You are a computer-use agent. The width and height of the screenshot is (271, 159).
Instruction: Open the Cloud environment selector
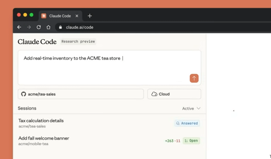[174, 94]
